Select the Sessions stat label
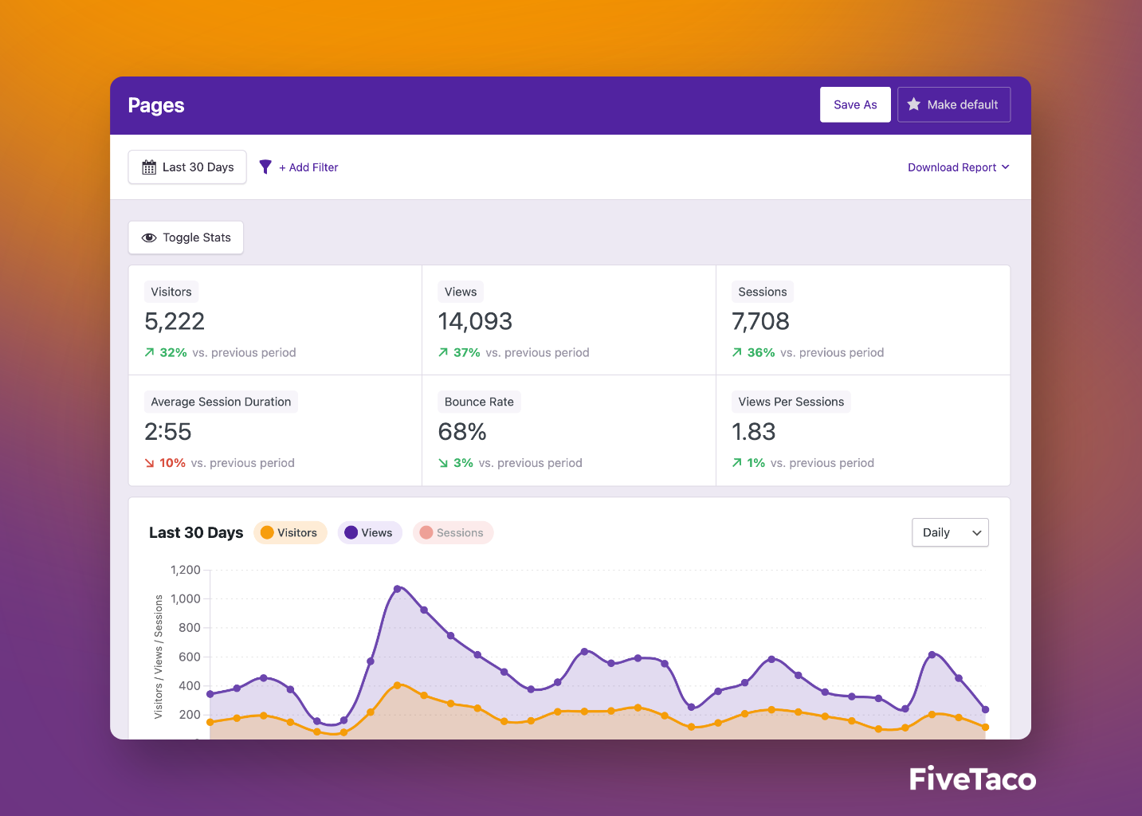1142x816 pixels. click(x=763, y=292)
